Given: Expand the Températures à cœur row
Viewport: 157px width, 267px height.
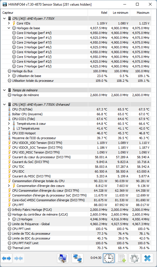Looking at the screenshot, I should click(9, 124).
